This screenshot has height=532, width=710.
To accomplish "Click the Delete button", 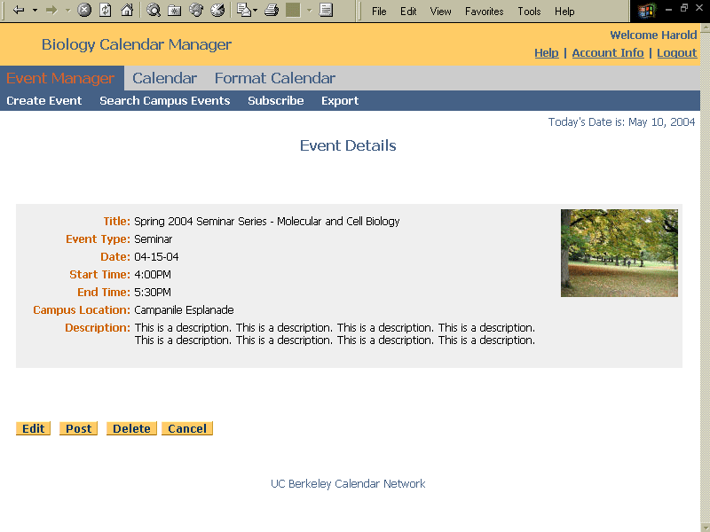I will click(131, 428).
